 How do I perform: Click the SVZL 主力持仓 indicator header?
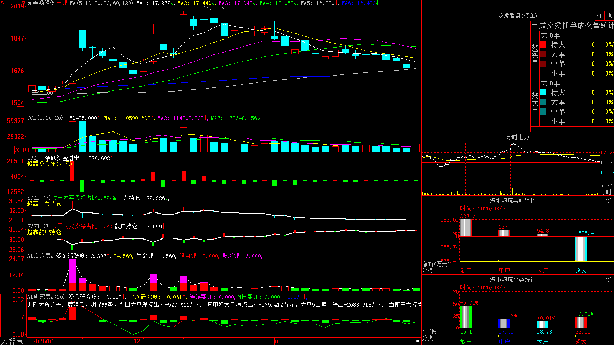coord(98,198)
